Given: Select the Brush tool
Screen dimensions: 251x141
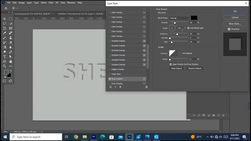Looking at the screenshot, I should [x=4, y=38].
